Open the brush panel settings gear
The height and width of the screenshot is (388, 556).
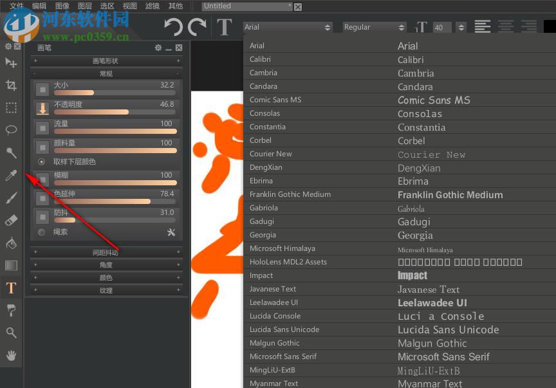click(x=158, y=47)
